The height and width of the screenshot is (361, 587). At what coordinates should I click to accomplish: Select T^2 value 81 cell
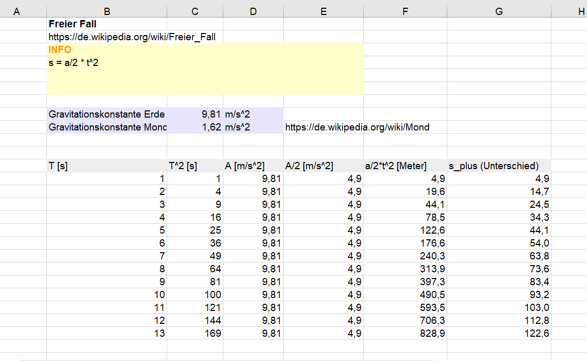coord(194,282)
